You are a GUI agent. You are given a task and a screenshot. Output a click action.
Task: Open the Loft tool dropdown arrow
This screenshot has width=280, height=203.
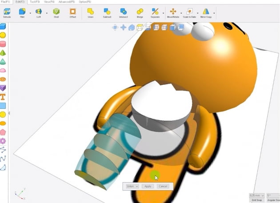click(47, 13)
